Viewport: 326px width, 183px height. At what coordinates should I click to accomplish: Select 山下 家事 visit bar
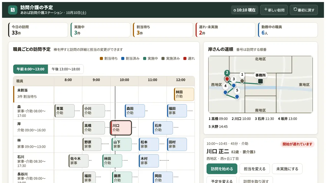tap(122, 144)
